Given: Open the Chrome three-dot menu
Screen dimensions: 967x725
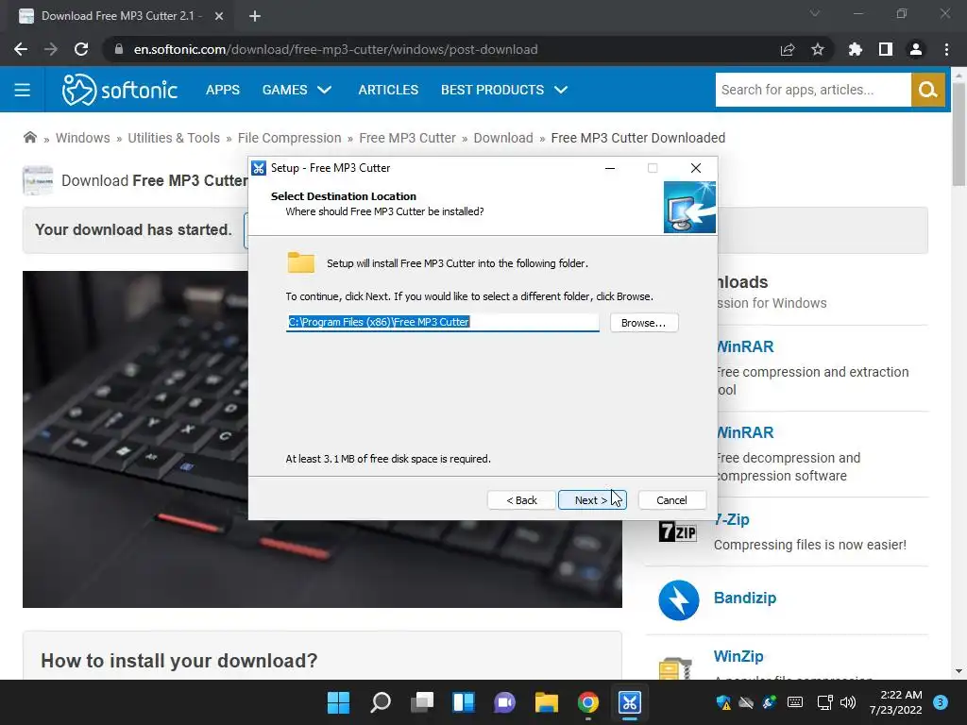Looking at the screenshot, I should point(946,49).
